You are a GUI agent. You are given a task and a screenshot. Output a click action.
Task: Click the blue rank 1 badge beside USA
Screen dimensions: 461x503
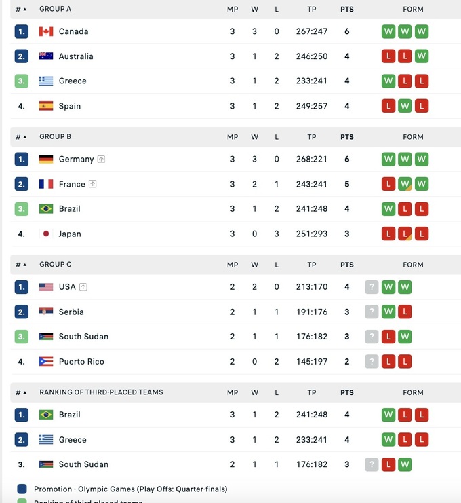click(x=22, y=287)
